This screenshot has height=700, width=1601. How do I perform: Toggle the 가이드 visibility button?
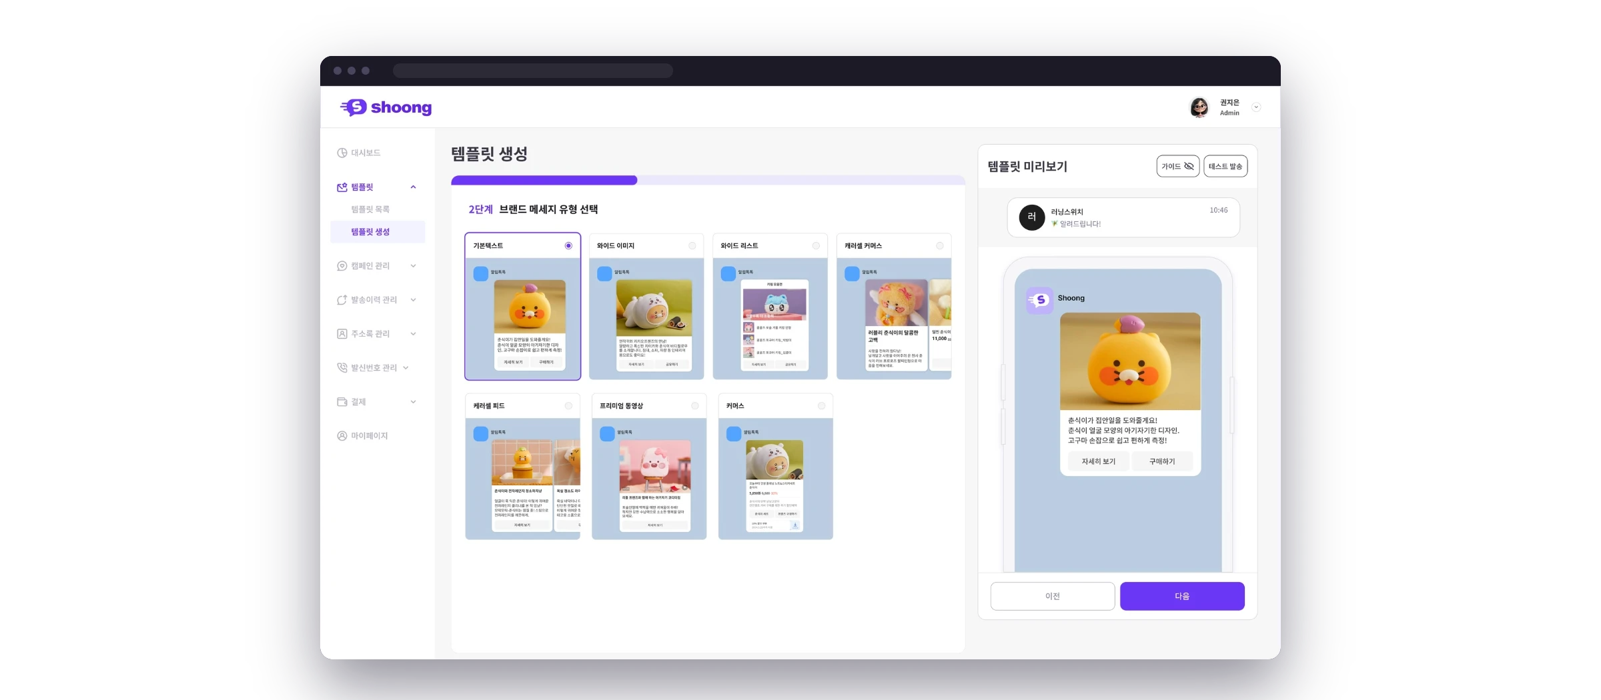coord(1178,167)
